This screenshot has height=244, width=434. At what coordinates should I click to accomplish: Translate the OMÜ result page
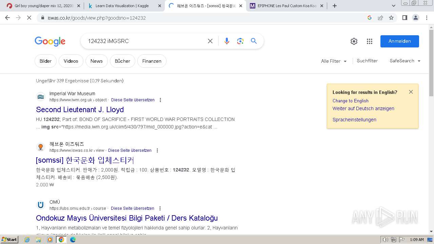pos(133,208)
